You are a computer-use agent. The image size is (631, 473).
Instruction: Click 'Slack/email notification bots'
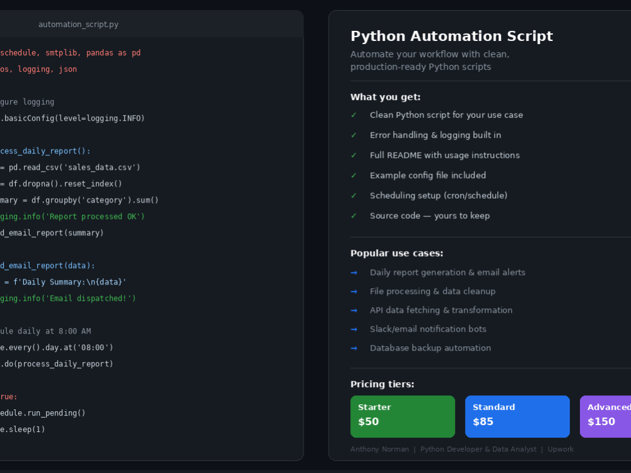pyautogui.click(x=428, y=329)
